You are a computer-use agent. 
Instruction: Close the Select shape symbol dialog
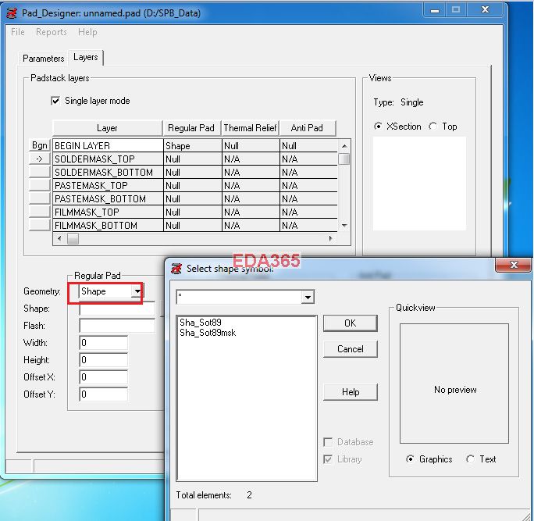(514, 265)
